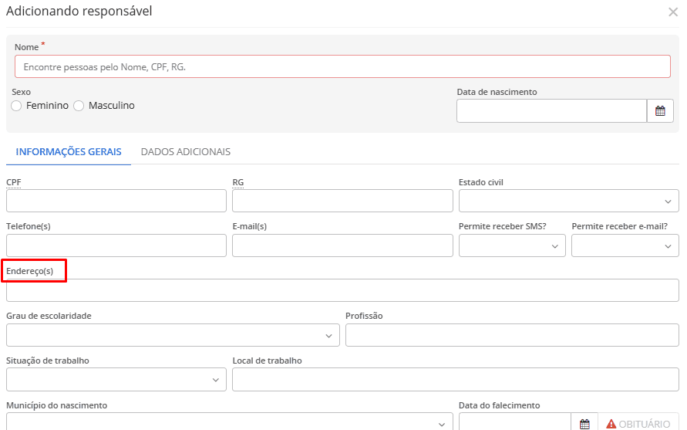The width and height of the screenshot is (687, 430).
Task: Open the Permite receber e-mail dropdown
Action: [625, 245]
